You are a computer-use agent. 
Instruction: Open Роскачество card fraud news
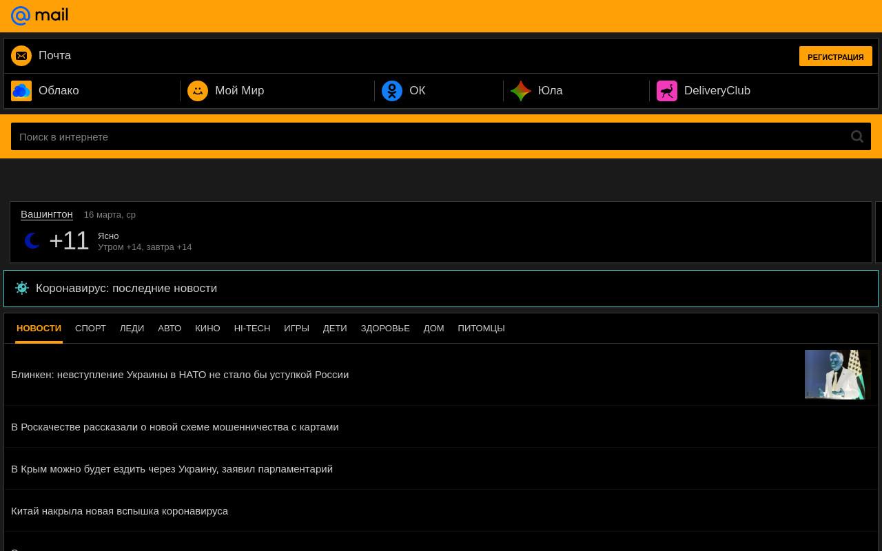[x=175, y=427]
